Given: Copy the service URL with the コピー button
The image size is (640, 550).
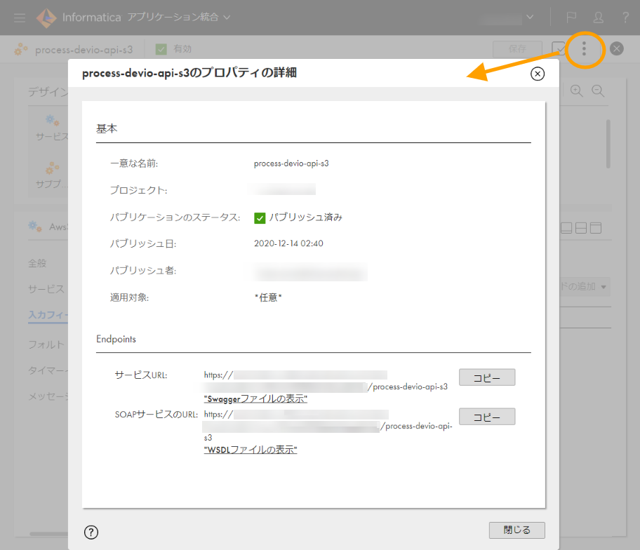Looking at the screenshot, I should (486, 377).
